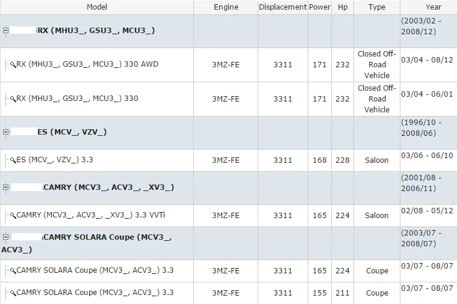
Task: Select RX group heading text
Action: pos(96,30)
